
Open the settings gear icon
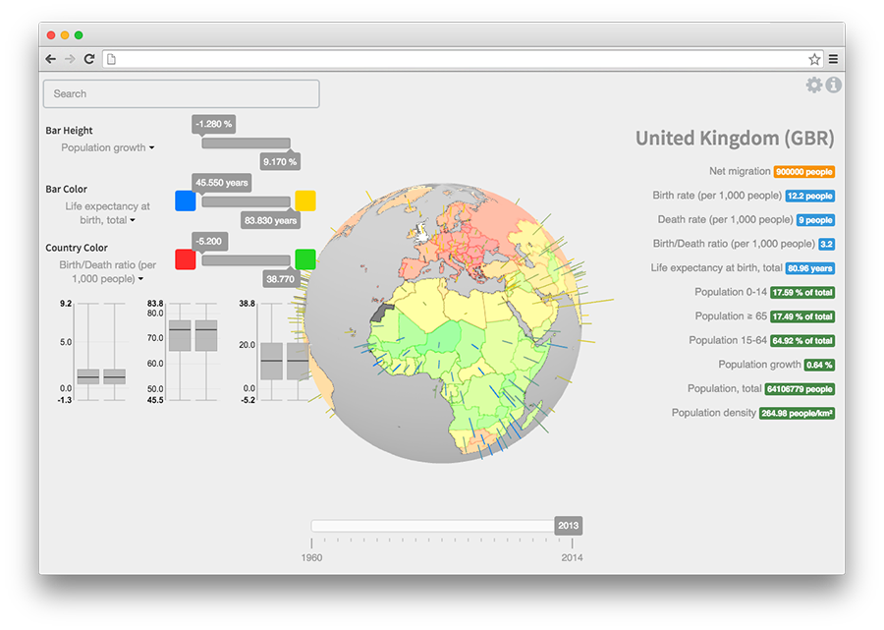pyautogui.click(x=814, y=86)
